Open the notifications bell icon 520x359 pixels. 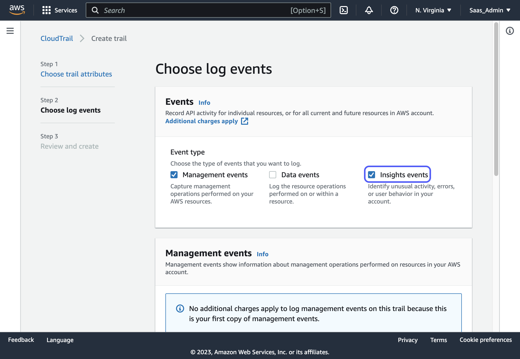tap(369, 10)
